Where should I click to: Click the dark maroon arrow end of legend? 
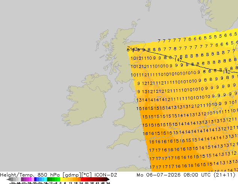pyautogui.click(x=108, y=179)
